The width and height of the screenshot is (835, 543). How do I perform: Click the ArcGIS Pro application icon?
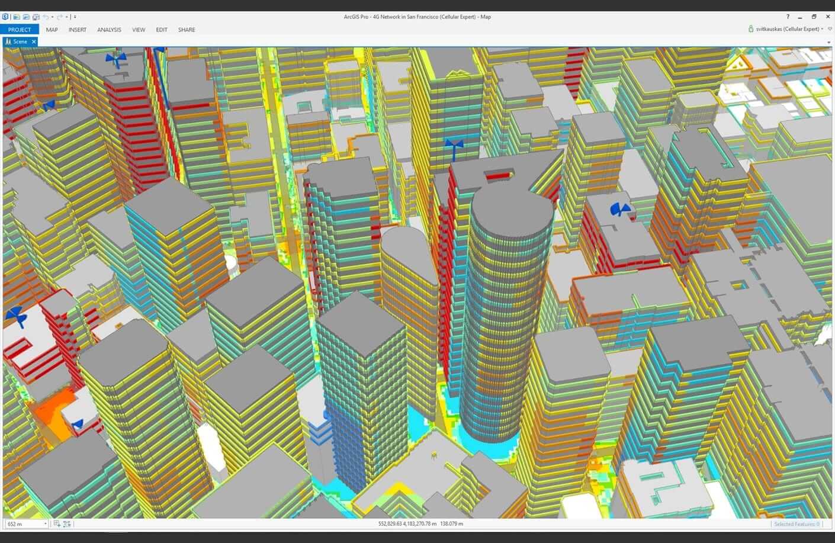point(5,17)
